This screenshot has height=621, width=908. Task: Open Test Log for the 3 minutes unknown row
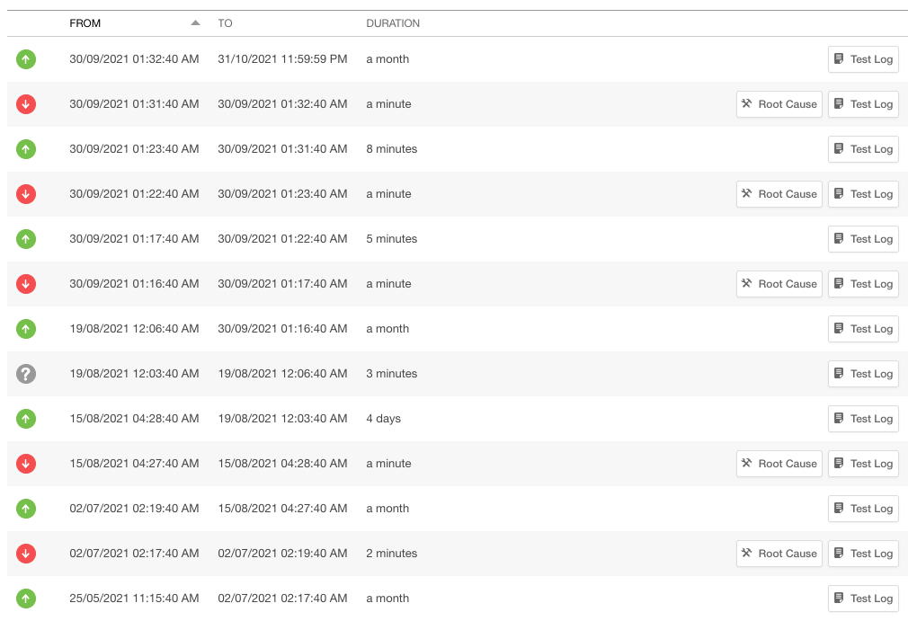pyautogui.click(x=862, y=374)
